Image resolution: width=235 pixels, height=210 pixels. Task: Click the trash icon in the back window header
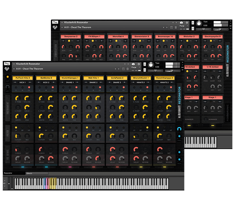click(176, 27)
